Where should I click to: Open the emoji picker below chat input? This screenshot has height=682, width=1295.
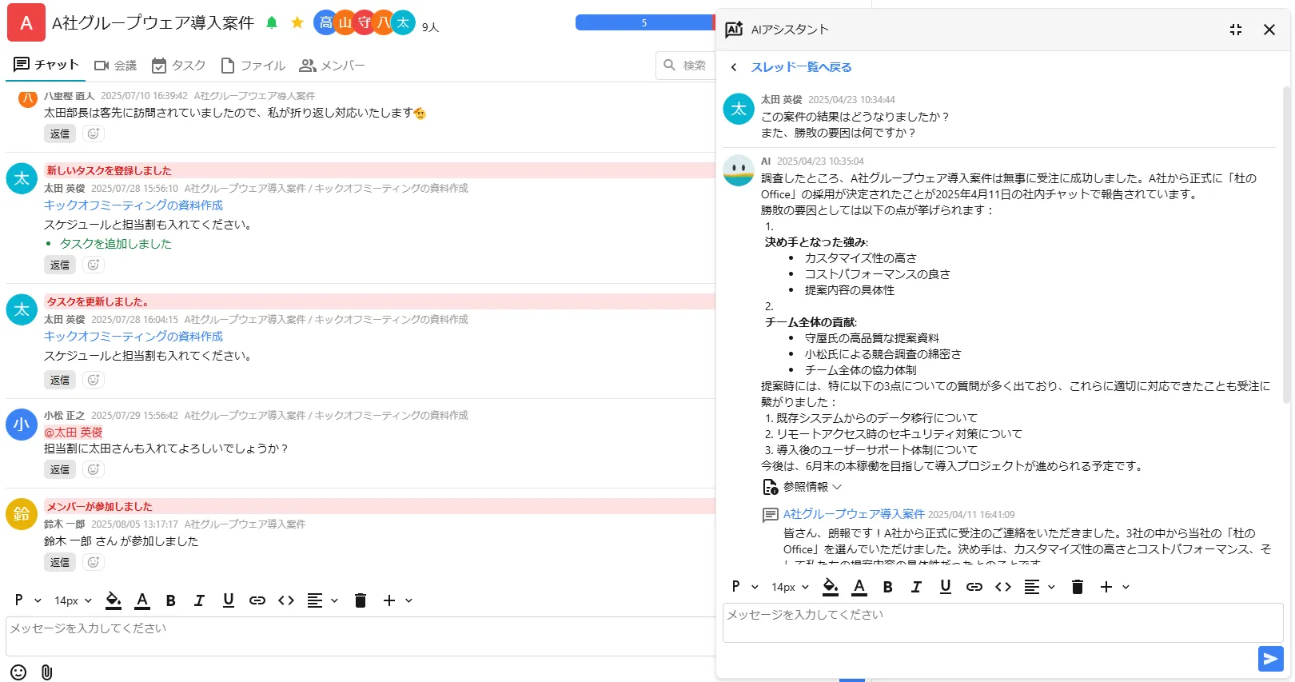click(x=18, y=672)
